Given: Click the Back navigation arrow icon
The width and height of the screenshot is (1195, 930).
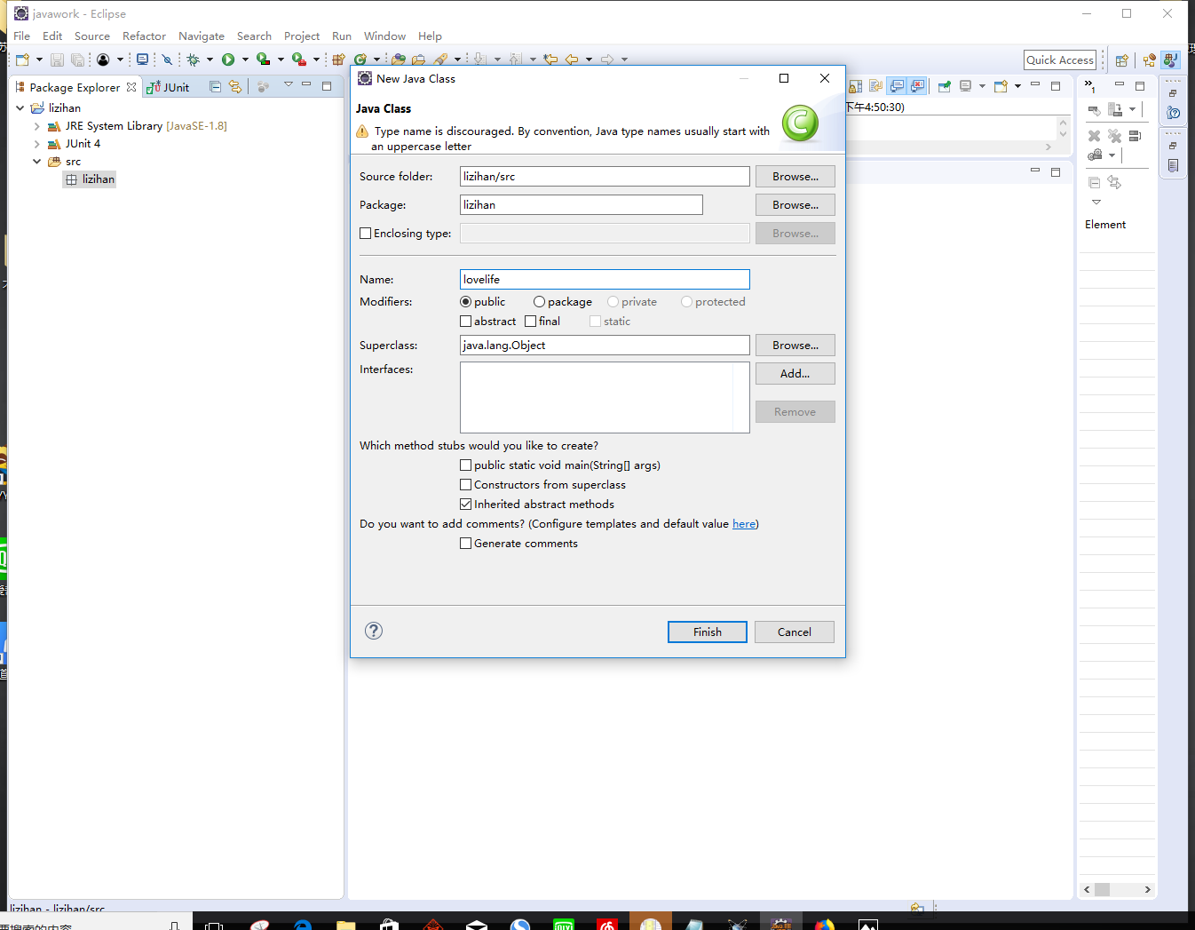Looking at the screenshot, I should (x=572, y=60).
